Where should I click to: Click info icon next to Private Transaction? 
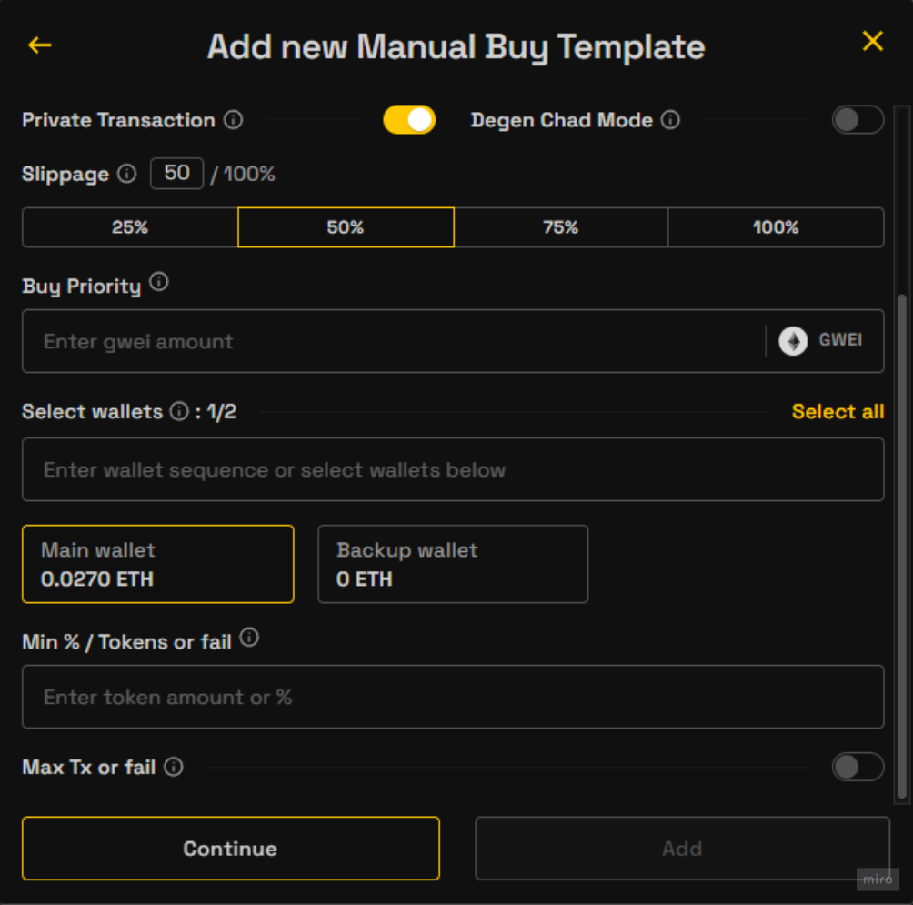click(234, 120)
